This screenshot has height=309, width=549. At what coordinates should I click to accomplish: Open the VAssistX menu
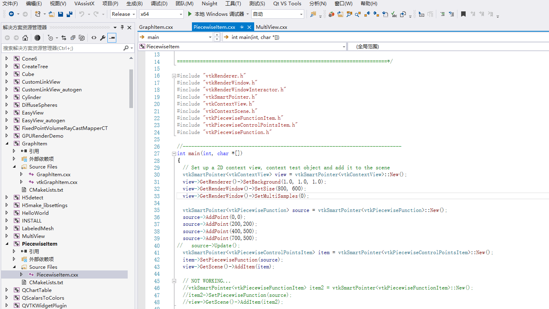click(x=84, y=4)
